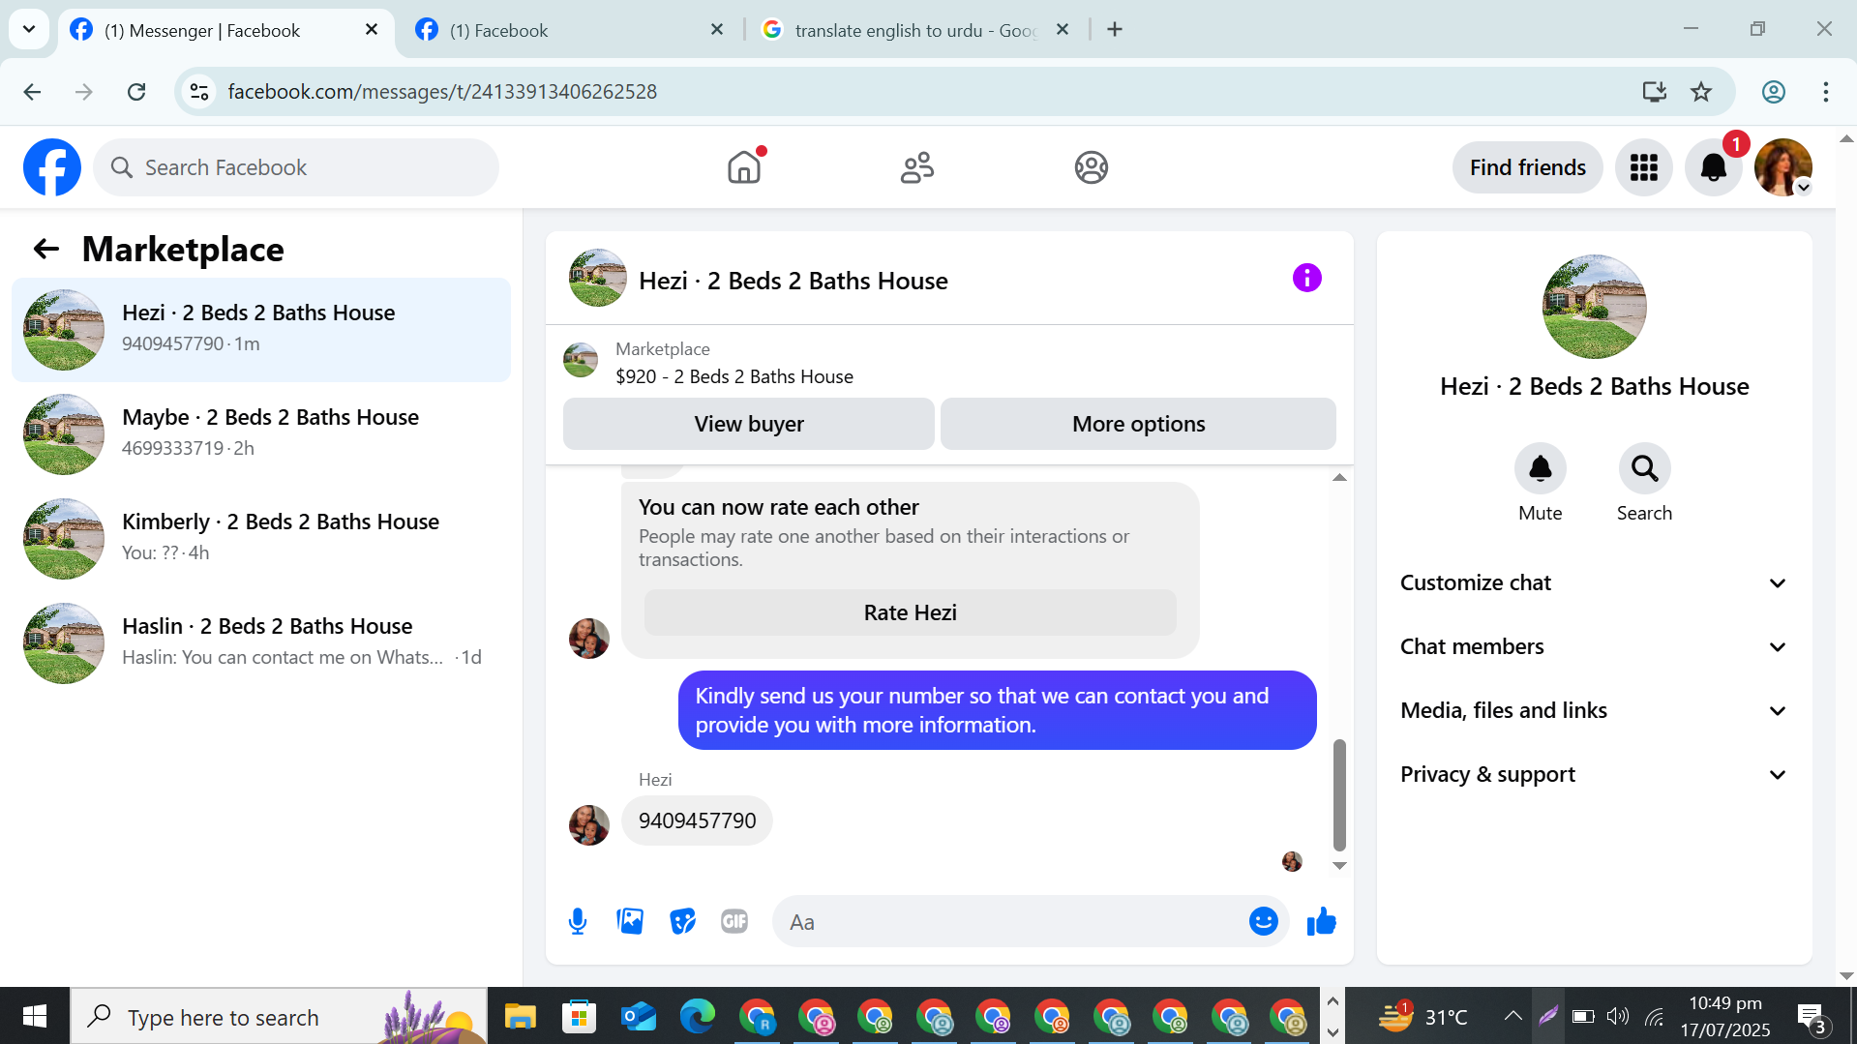This screenshot has width=1857, height=1044.
Task: Search in conversation magnifier icon
Action: (x=1644, y=469)
